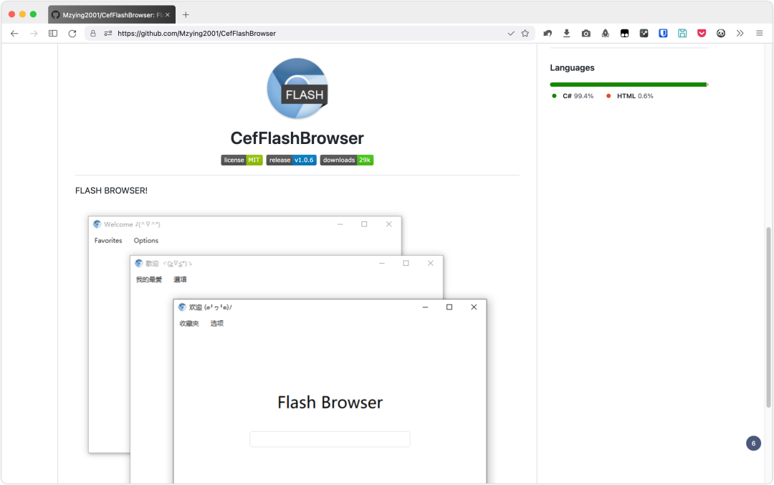Click the Languages sidebar heading

tap(572, 67)
